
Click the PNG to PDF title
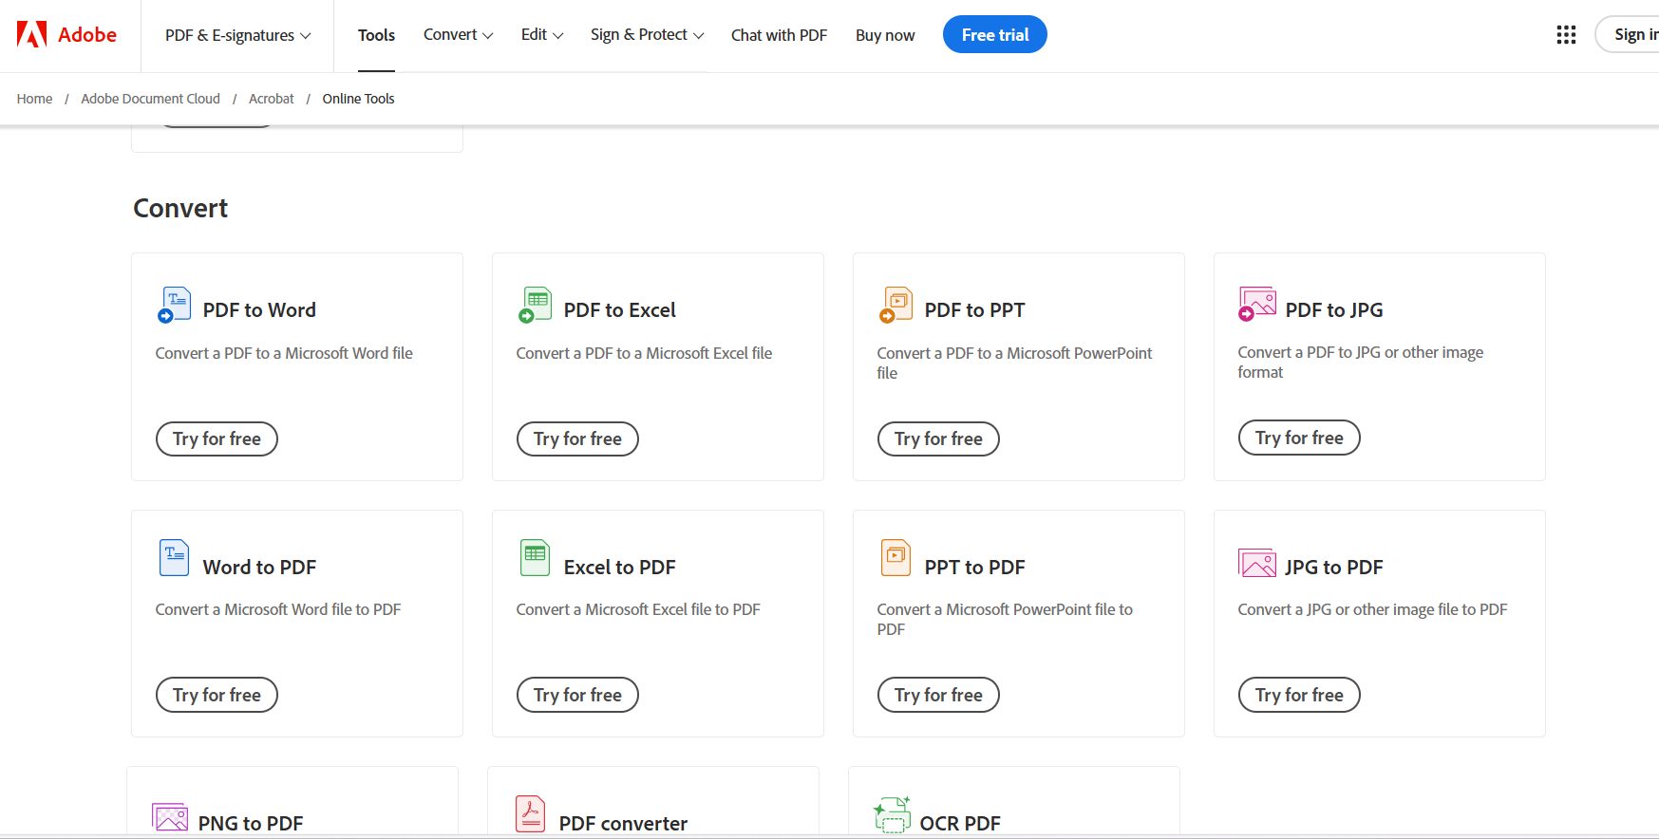pos(251,824)
